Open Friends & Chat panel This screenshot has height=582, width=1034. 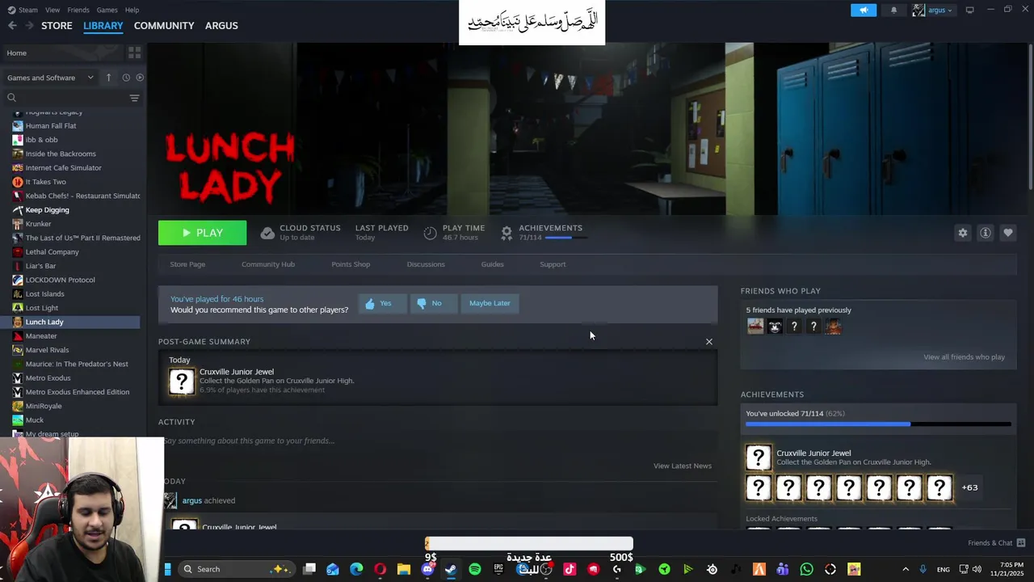[x=996, y=543]
